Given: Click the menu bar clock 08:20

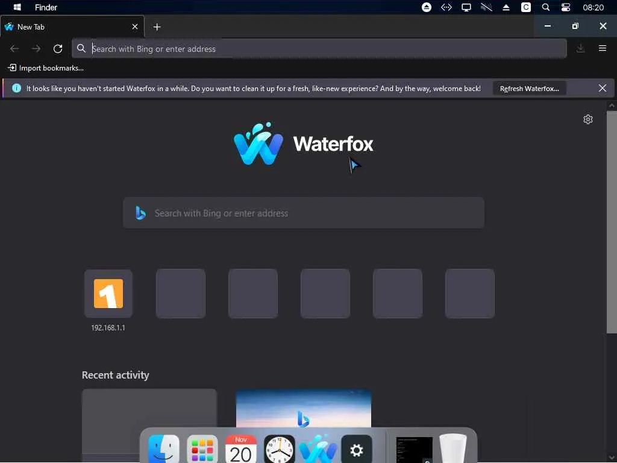Looking at the screenshot, I should pos(593,7).
